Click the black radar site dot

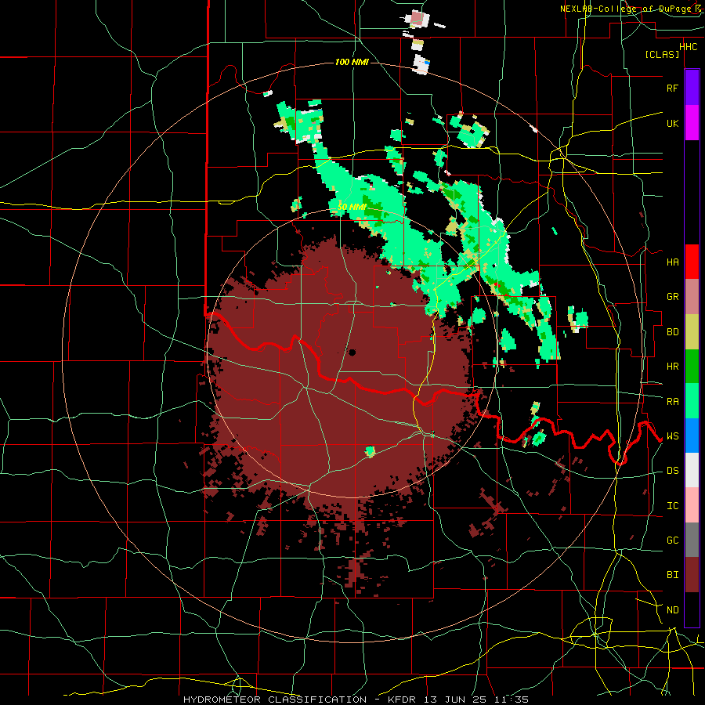(x=352, y=352)
